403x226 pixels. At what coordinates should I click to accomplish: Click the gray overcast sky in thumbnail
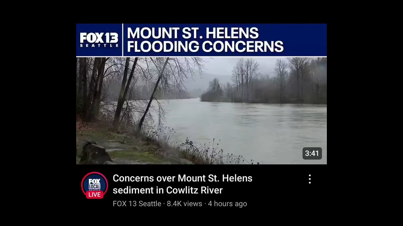(220, 66)
